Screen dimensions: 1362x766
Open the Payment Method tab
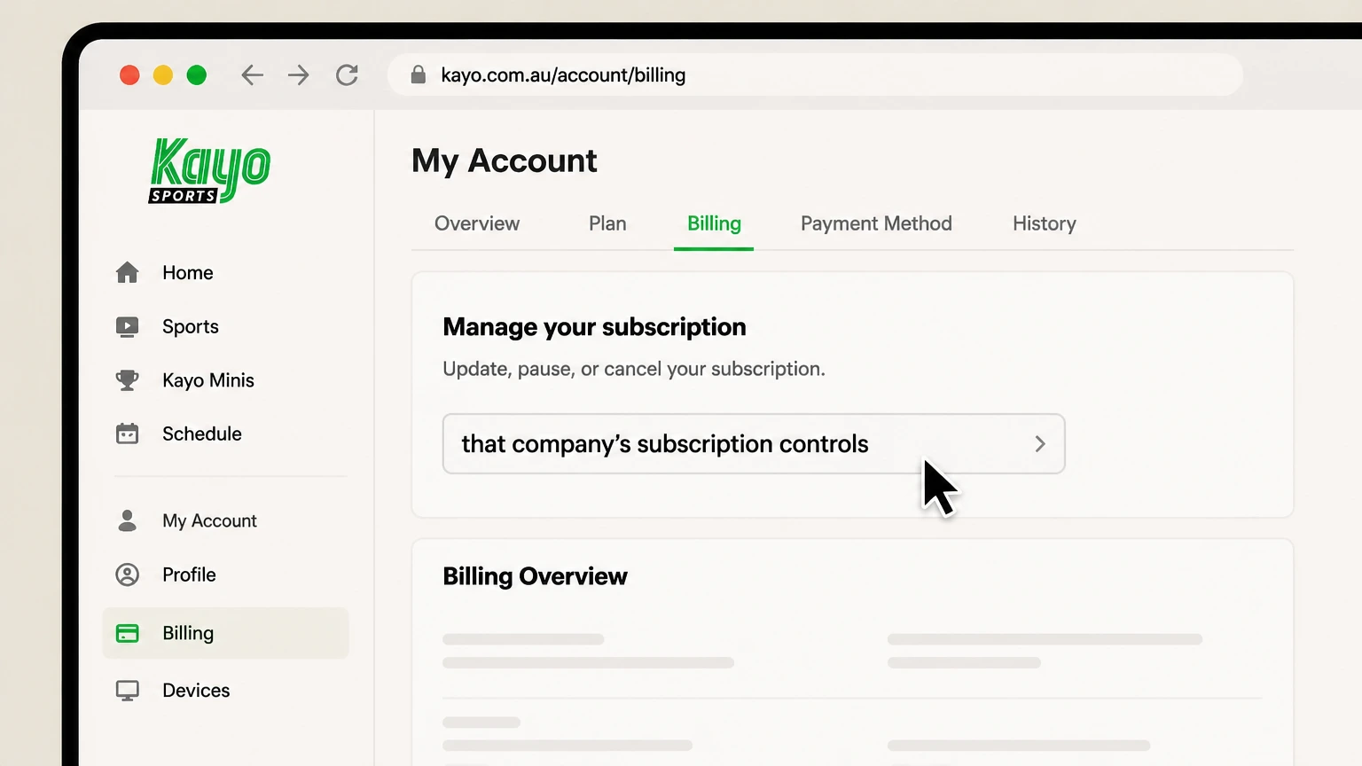point(876,223)
